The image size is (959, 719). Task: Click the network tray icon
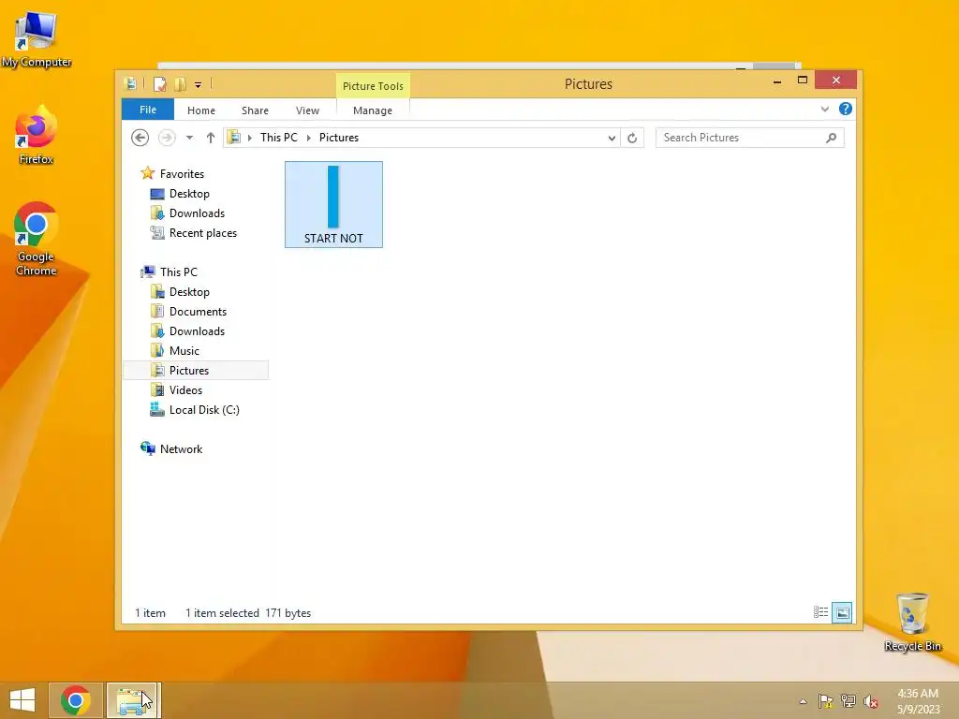pos(848,701)
